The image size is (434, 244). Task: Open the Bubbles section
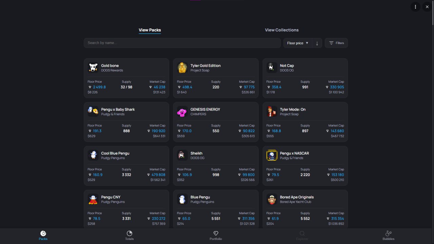point(388,236)
